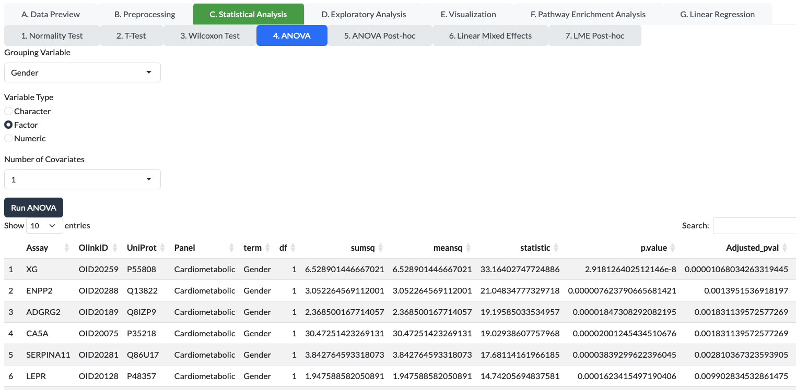Sort table by Assay column arrows
Image resolution: width=796 pixels, height=390 pixels.
click(67, 248)
